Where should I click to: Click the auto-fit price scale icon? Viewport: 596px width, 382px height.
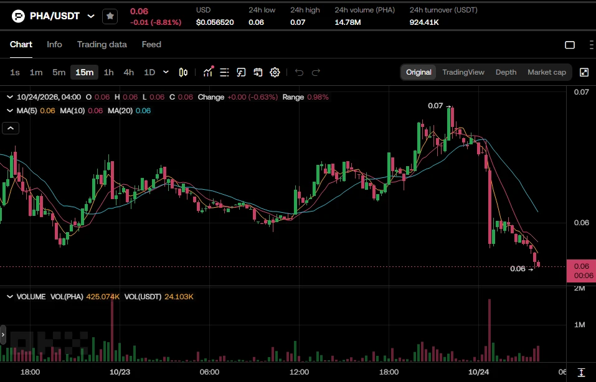coord(581,372)
